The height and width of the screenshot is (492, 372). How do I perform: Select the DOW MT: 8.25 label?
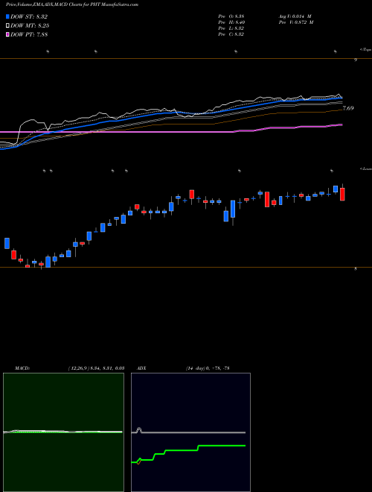click(x=30, y=26)
